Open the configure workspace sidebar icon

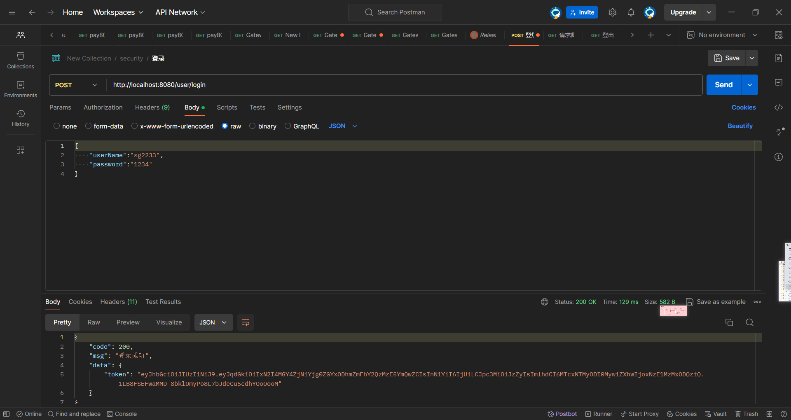click(21, 150)
